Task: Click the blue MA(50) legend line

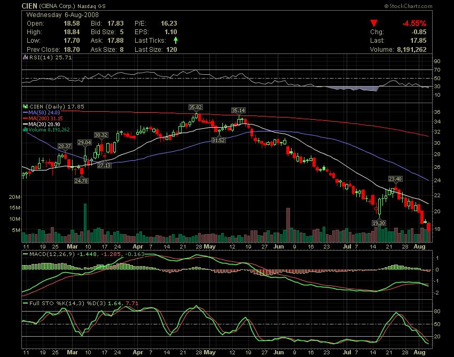Action: pos(25,112)
